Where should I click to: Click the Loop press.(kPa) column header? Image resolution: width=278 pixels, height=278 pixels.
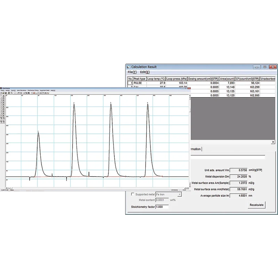[177, 79]
